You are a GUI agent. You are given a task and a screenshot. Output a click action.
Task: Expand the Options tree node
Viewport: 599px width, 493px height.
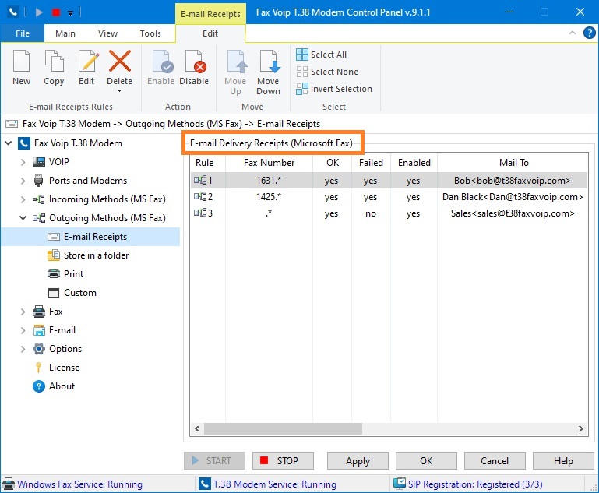[23, 349]
